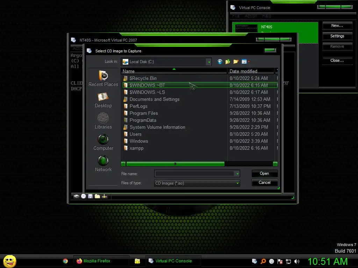This screenshot has width=358, height=268.
Task: Open Recent Places in the sidebar
Action: 103,79
